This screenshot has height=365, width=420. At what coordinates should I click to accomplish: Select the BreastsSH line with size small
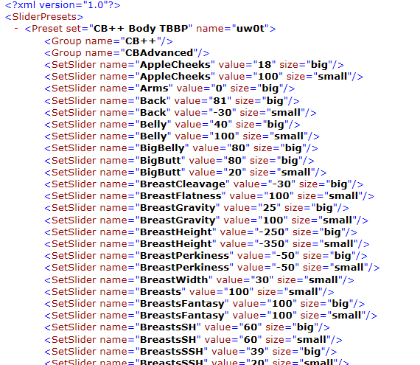[x=193, y=340]
